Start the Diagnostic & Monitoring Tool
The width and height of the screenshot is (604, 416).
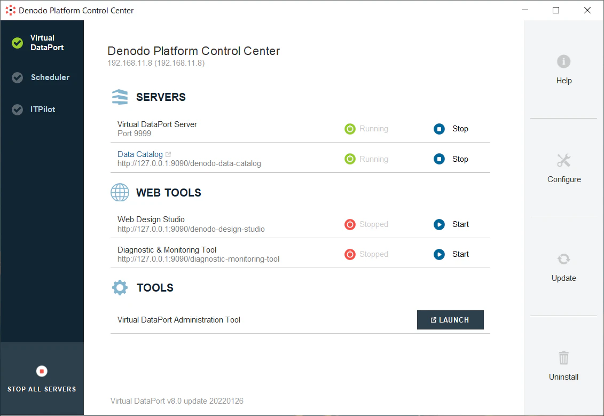451,254
